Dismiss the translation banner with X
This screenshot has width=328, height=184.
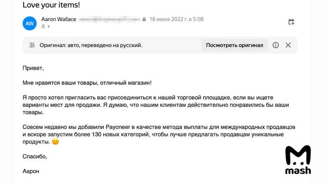pyautogui.click(x=288, y=45)
